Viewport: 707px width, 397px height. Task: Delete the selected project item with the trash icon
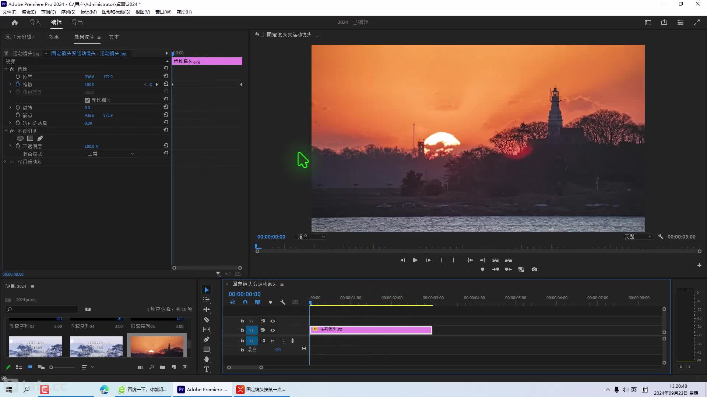tap(185, 367)
